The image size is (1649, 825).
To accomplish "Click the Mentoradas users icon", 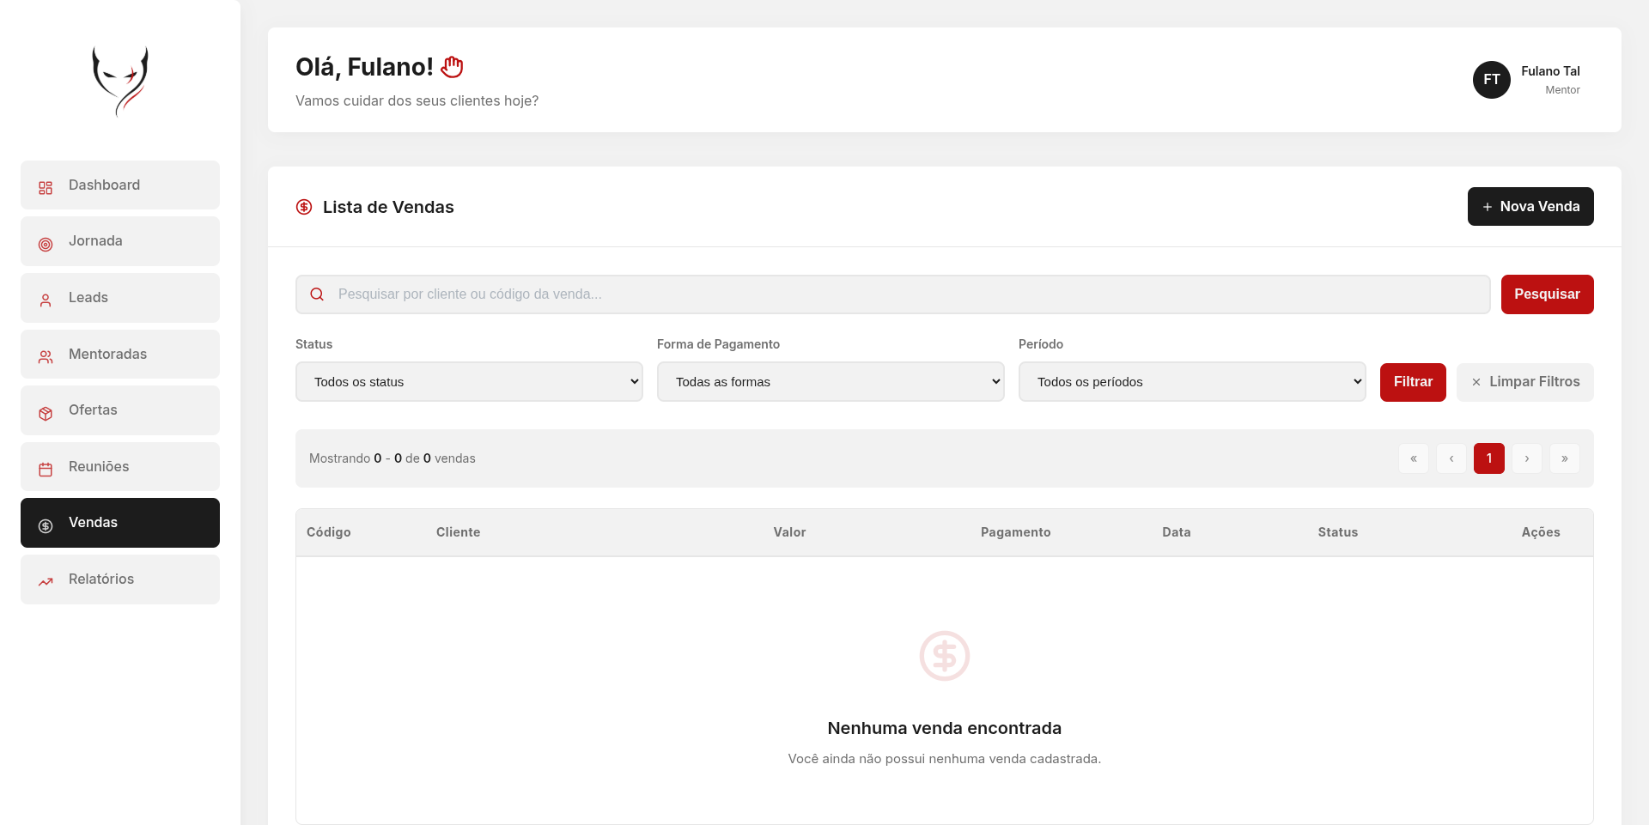I will (x=46, y=356).
